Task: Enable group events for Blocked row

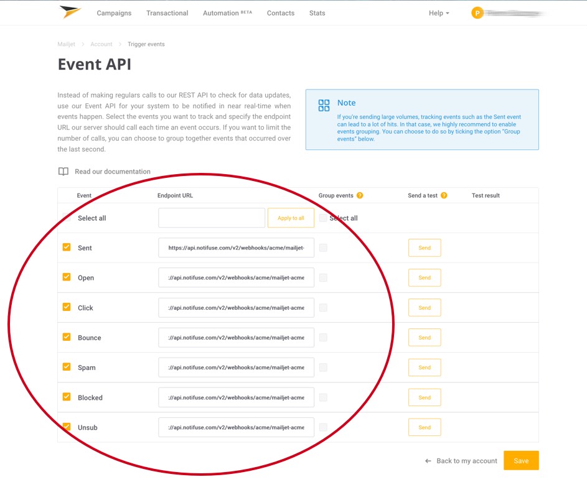Action: (323, 397)
